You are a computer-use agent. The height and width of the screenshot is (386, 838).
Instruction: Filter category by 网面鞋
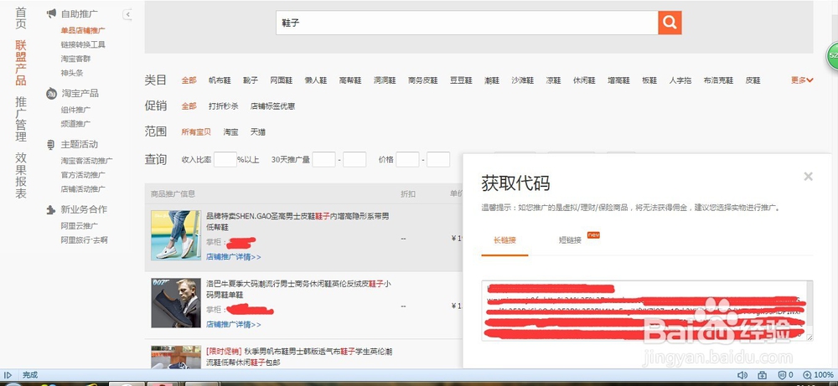click(281, 80)
